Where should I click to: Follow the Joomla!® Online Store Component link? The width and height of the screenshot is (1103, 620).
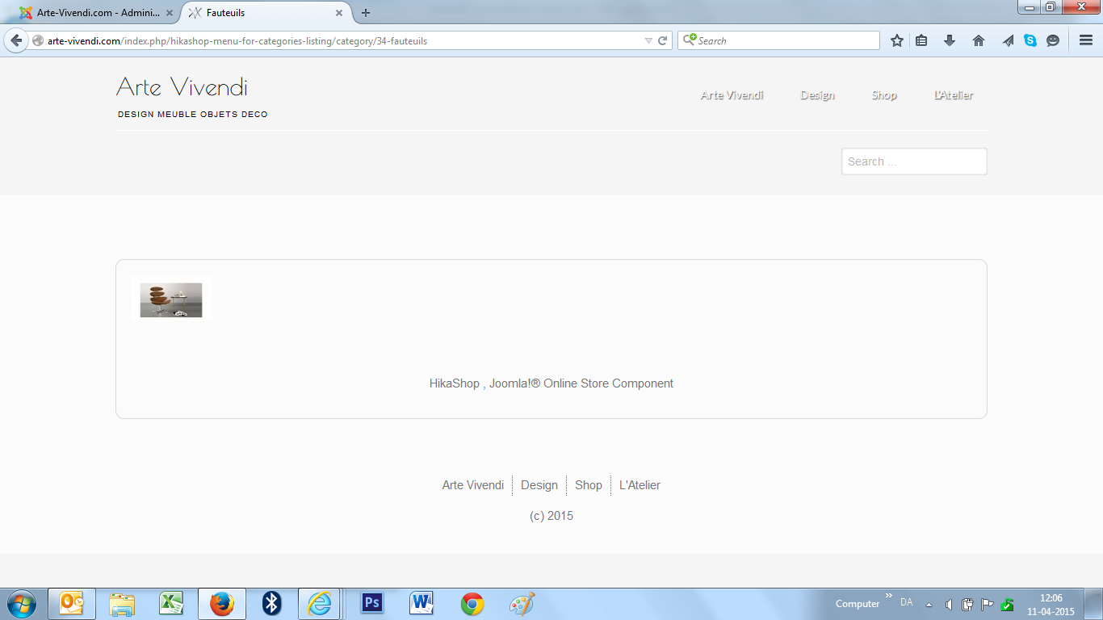click(581, 383)
